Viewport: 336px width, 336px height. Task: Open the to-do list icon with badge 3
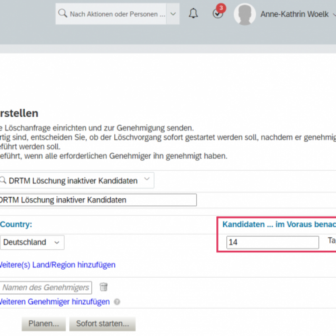tap(218, 14)
